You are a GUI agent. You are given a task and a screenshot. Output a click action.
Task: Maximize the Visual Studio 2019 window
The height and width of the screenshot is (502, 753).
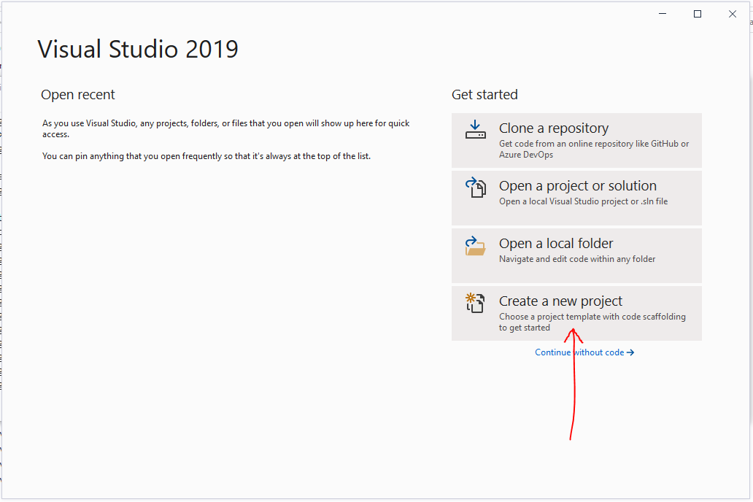(698, 14)
